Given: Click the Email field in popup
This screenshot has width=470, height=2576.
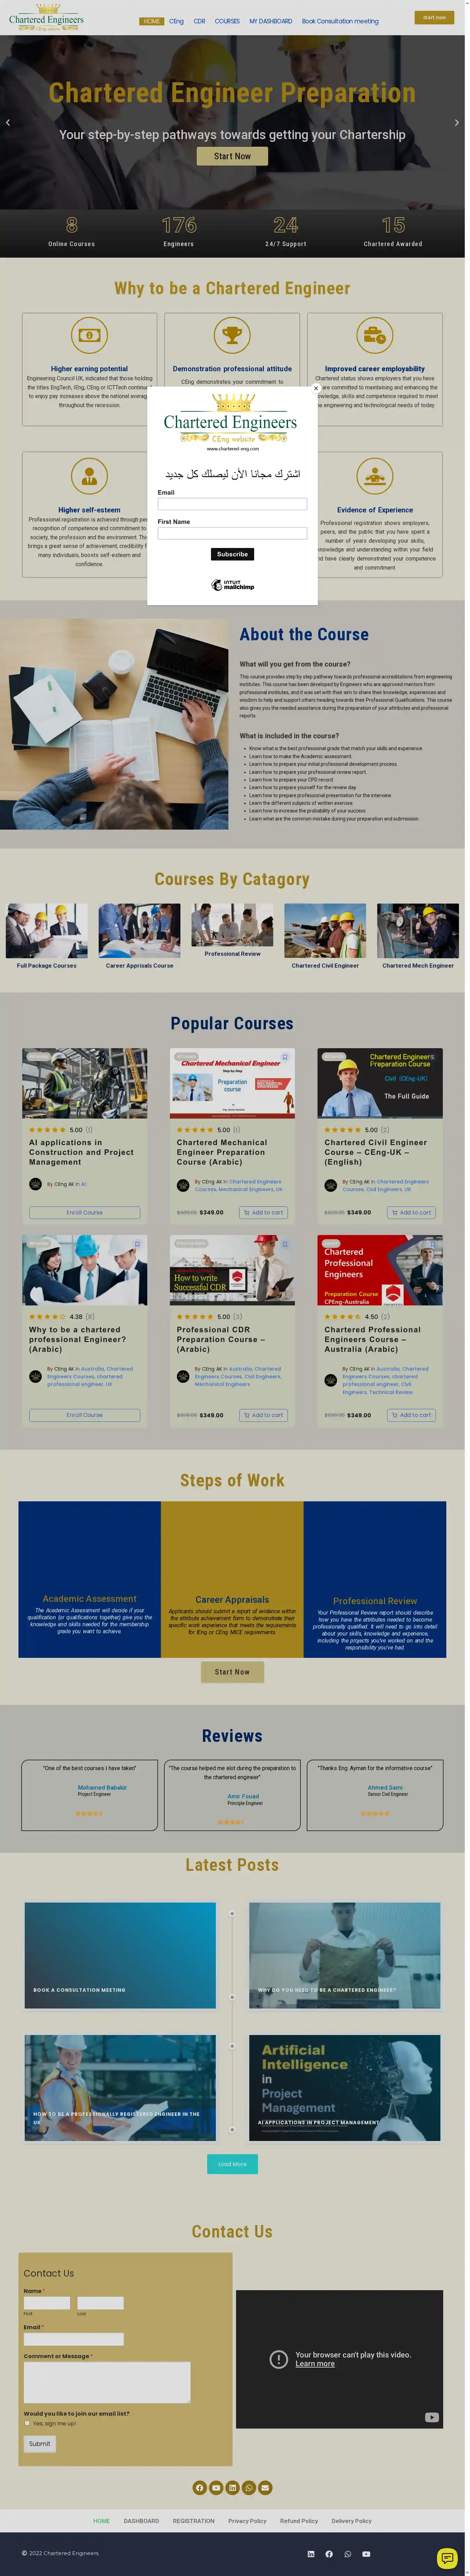Looking at the screenshot, I should pyautogui.click(x=233, y=504).
